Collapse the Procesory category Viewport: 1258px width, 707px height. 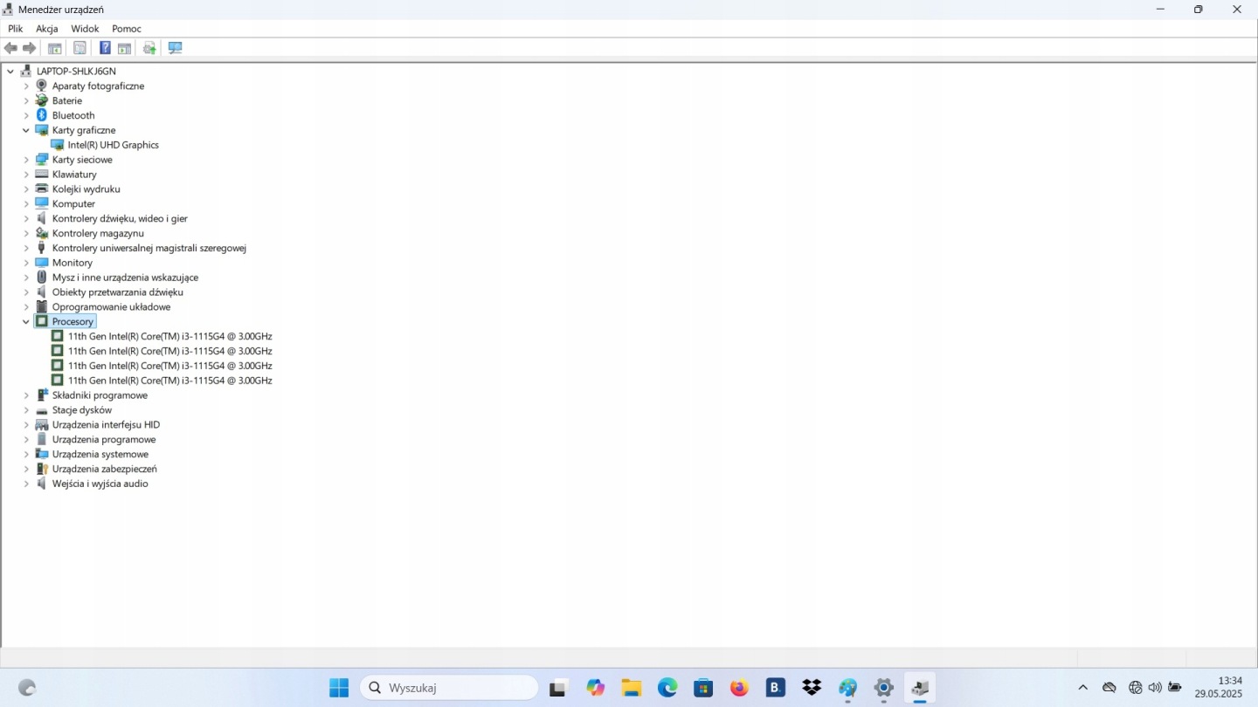point(26,321)
